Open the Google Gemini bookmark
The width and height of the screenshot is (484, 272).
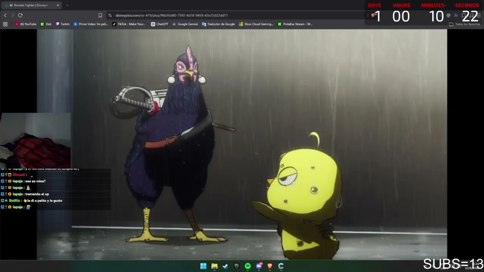tap(185, 24)
